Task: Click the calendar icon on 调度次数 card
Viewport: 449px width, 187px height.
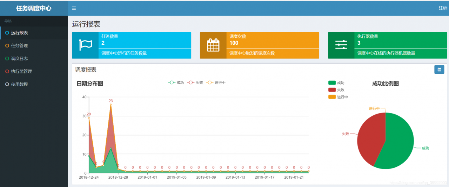Action: coord(213,45)
